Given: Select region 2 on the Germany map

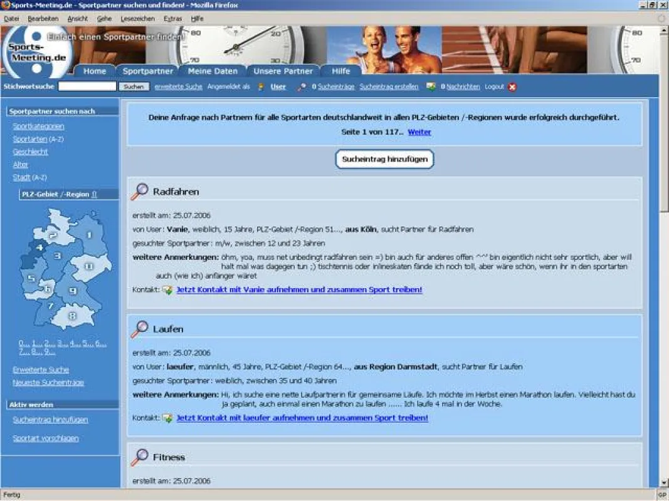Looking at the screenshot, I should (x=53, y=235).
